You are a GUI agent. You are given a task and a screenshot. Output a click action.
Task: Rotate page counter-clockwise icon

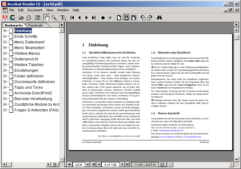(143, 18)
